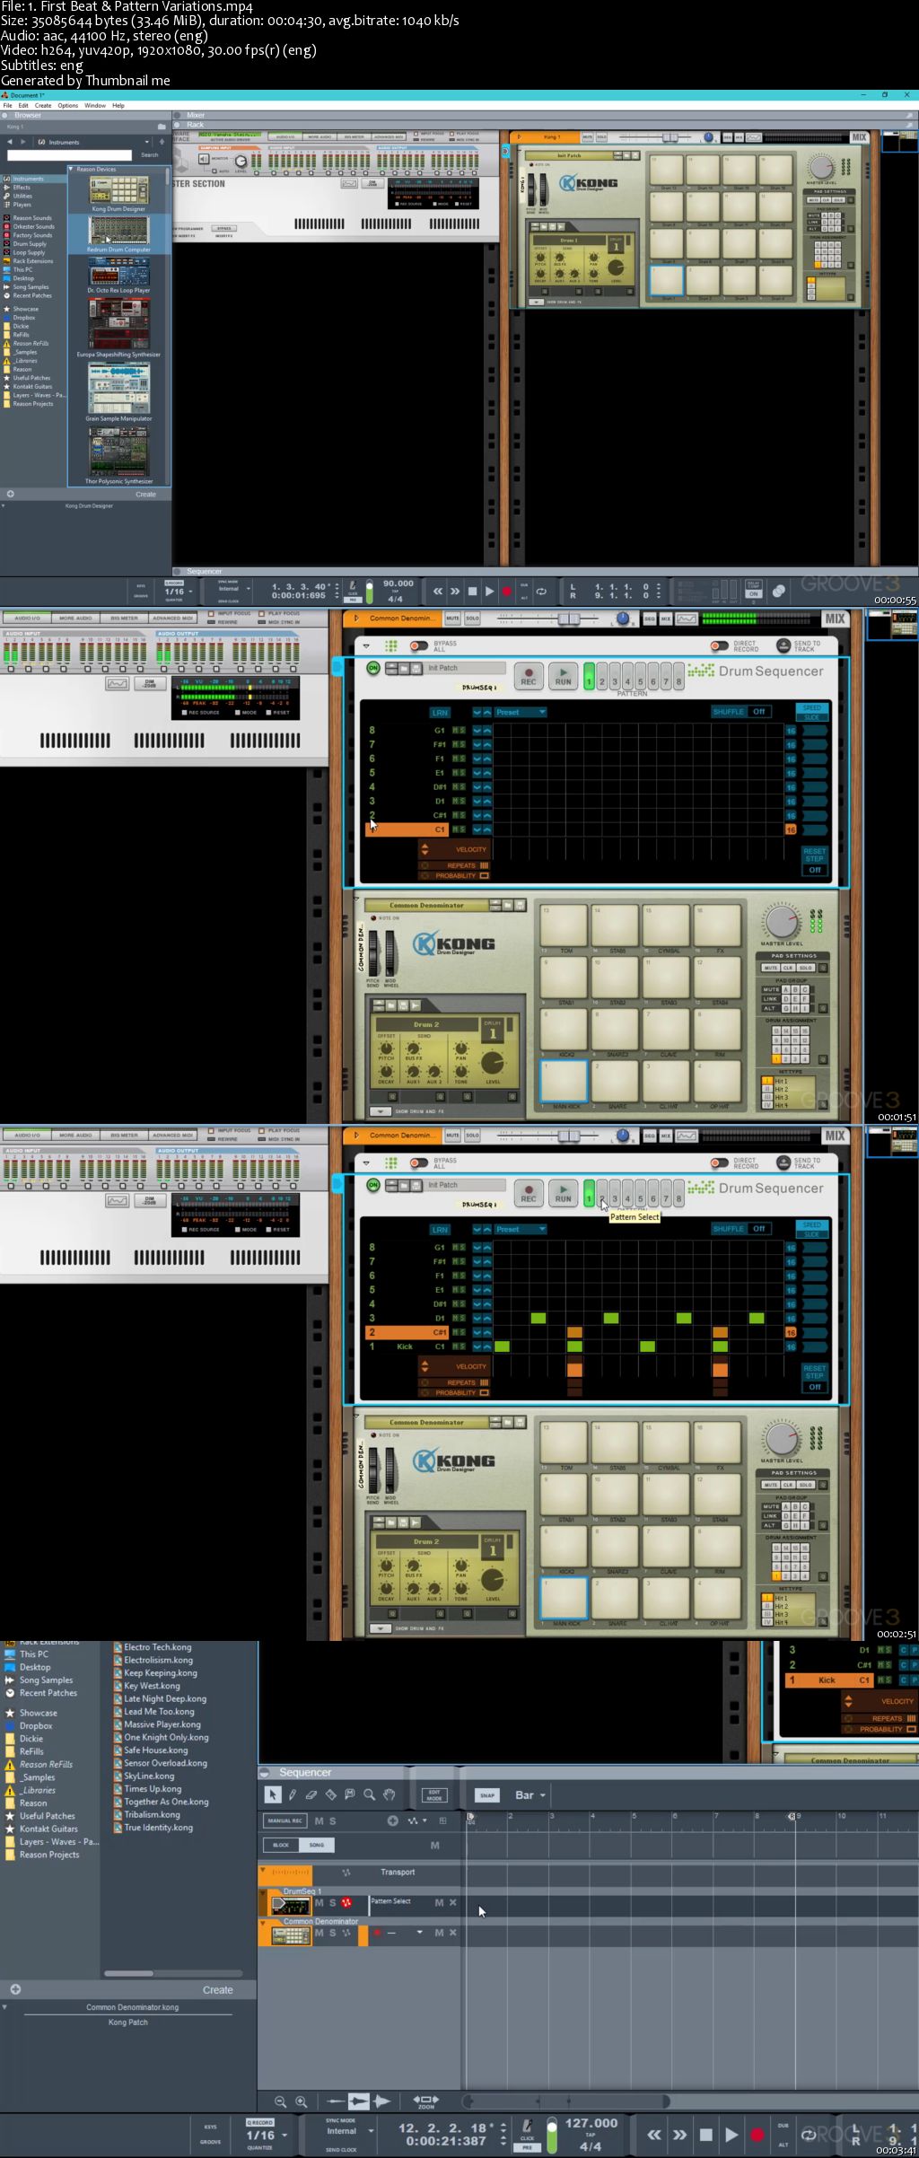
Task: Click REC on Drum Sequencer in 00:01:51 frame
Action: tap(529, 676)
